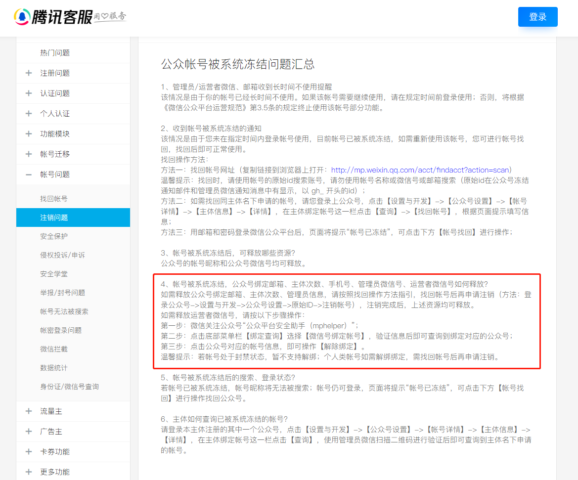The width and height of the screenshot is (578, 480).
Task: Open the 热门问题 menu item
Action: point(55,53)
